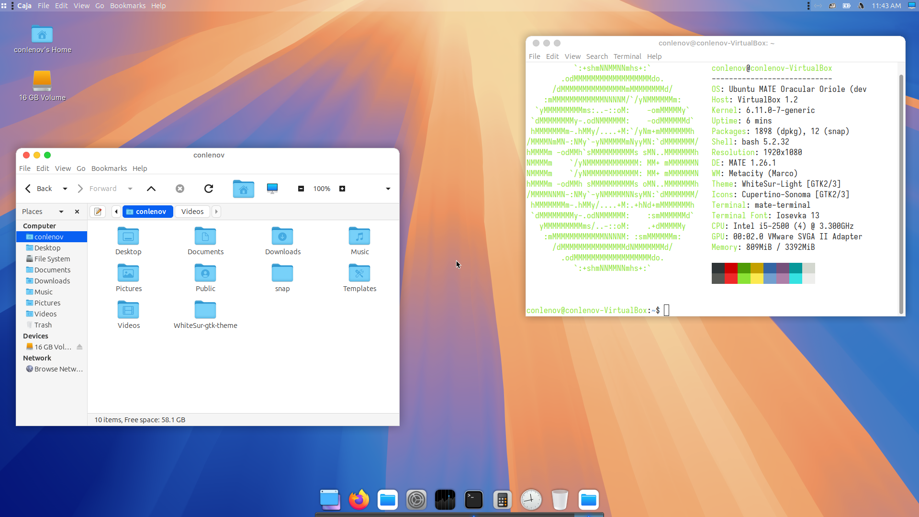Select the snap folder icon
Viewport: 919px width, 517px height.
(282, 273)
